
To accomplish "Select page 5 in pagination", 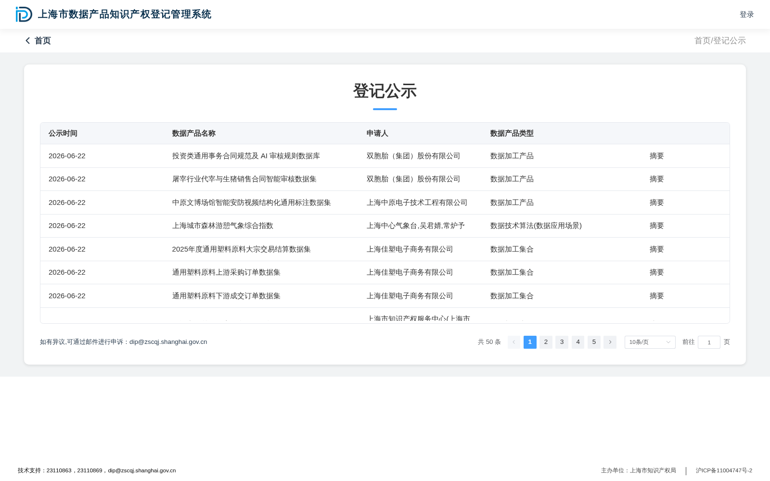I will coord(594,342).
